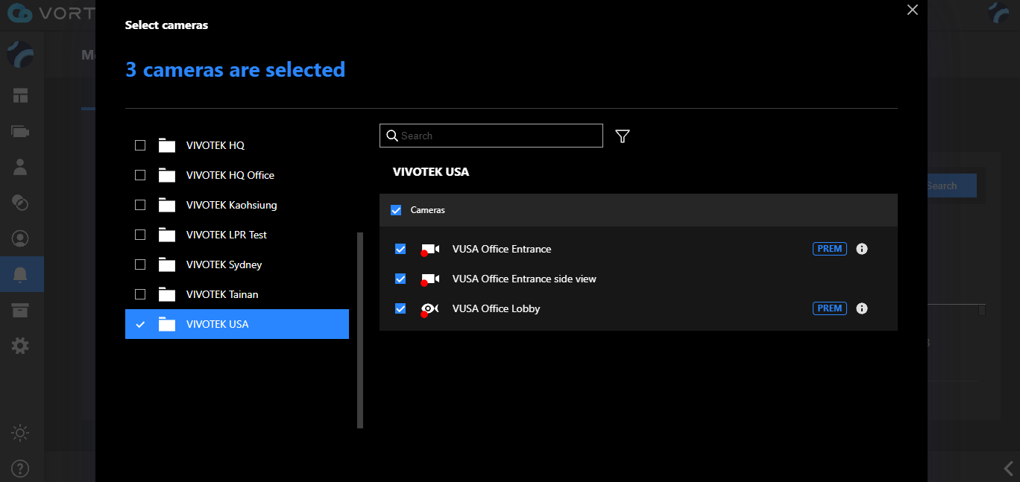Check the VIVOTEK HQ folder checkbox
Screen dimensions: 1020x482
[140, 145]
